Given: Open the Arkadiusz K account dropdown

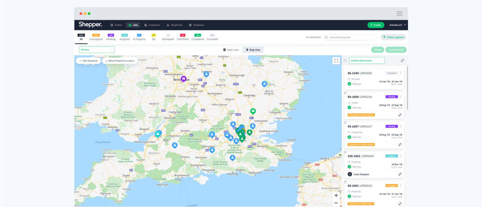Looking at the screenshot, I should 396,25.
